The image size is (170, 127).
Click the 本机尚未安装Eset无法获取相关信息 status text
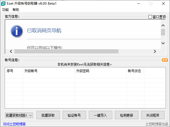[x=84, y=64]
